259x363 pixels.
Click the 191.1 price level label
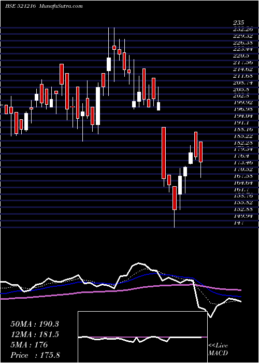[241, 123]
